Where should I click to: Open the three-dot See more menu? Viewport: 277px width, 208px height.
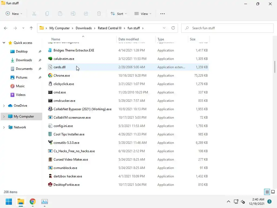[x=163, y=14]
